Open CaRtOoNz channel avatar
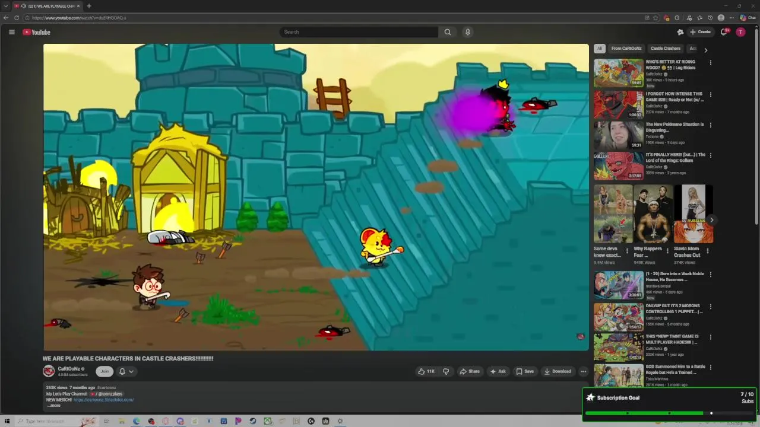This screenshot has width=760, height=427. [49, 371]
